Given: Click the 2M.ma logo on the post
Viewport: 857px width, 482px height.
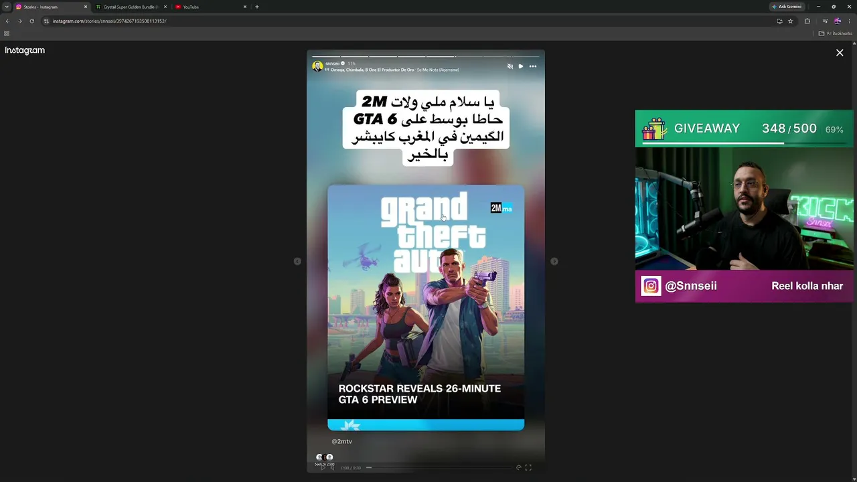Looking at the screenshot, I should [501, 208].
